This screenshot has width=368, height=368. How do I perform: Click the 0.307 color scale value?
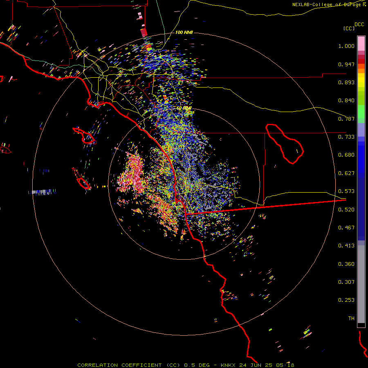(x=346, y=282)
